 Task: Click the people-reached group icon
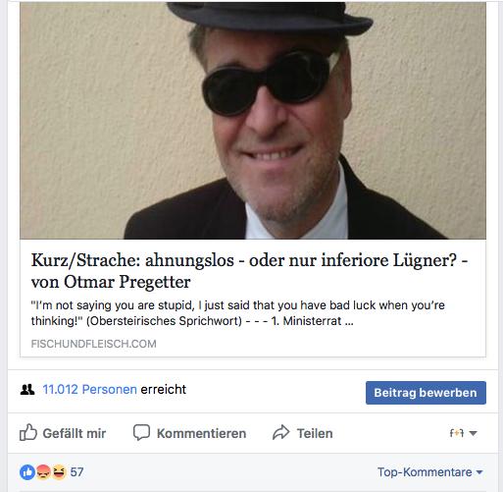pyautogui.click(x=27, y=390)
